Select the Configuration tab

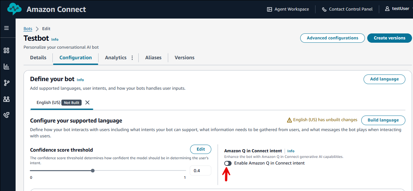(x=76, y=58)
